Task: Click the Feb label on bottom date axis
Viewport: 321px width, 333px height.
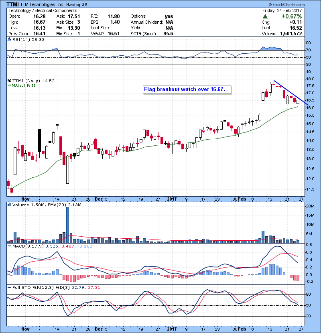Action: (242, 329)
